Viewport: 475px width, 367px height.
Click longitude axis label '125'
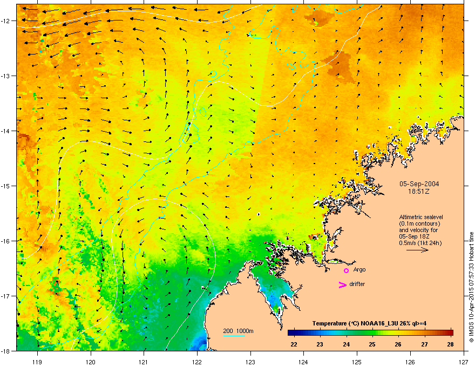(x=357, y=362)
